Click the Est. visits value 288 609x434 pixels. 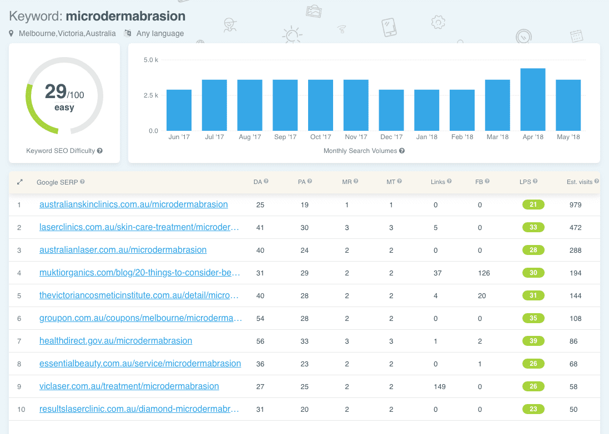point(575,250)
